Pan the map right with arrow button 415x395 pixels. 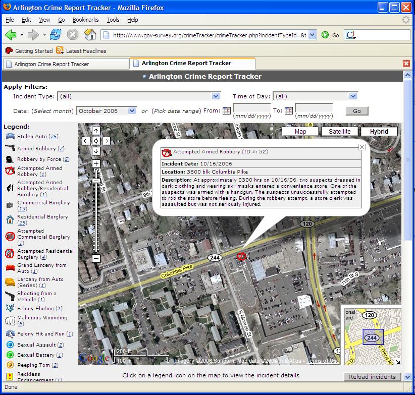[x=106, y=141]
